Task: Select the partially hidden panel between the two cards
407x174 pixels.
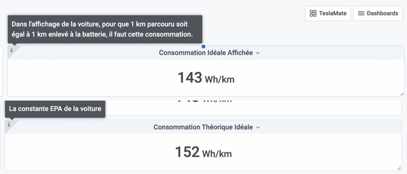Action: click(x=305, y=107)
